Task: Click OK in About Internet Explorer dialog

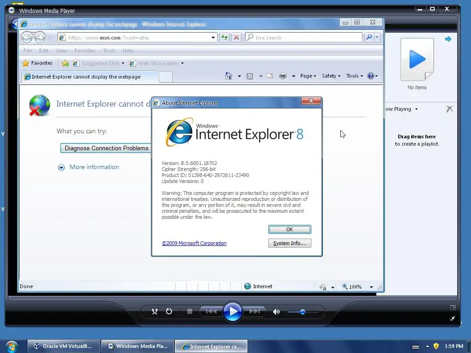Action: tap(290, 229)
